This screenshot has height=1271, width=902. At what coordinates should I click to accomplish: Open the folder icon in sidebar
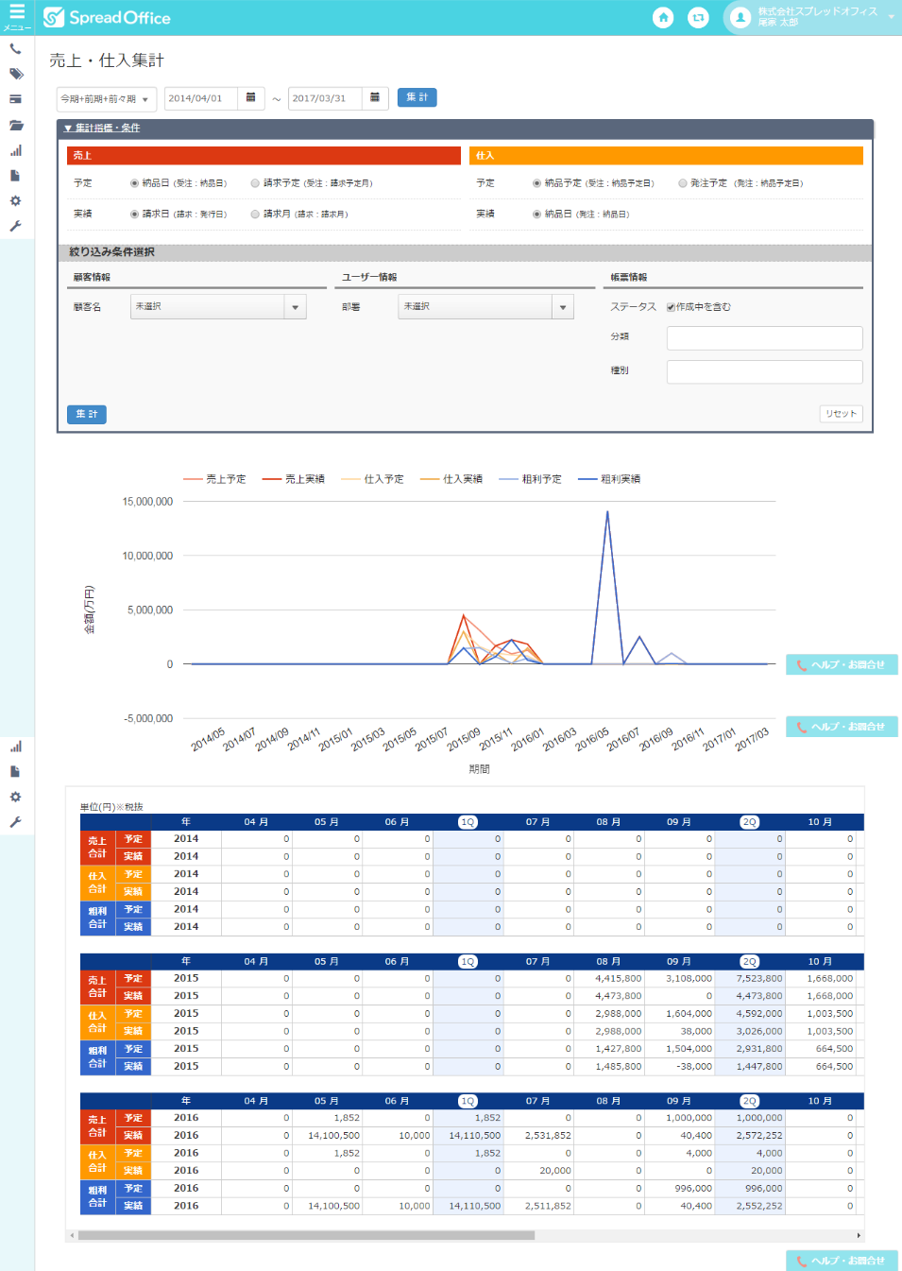click(15, 125)
